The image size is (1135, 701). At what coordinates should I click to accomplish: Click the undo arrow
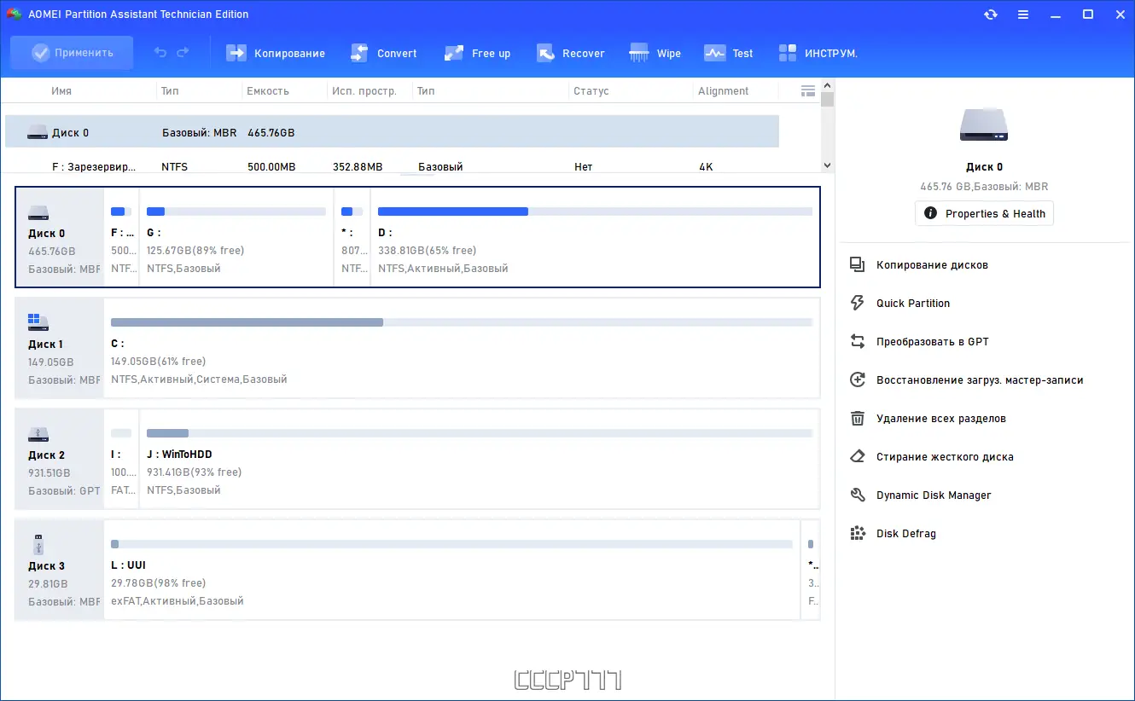[x=160, y=52]
